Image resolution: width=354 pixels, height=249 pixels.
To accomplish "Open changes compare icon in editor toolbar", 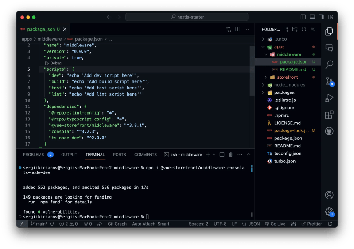I will click(x=229, y=29).
